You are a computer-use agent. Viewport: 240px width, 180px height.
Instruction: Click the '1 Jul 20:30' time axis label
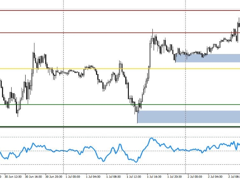pyautogui.click(x=175, y=176)
